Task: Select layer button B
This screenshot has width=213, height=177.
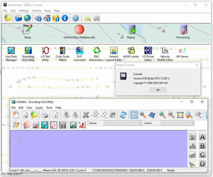Action: click(202, 146)
